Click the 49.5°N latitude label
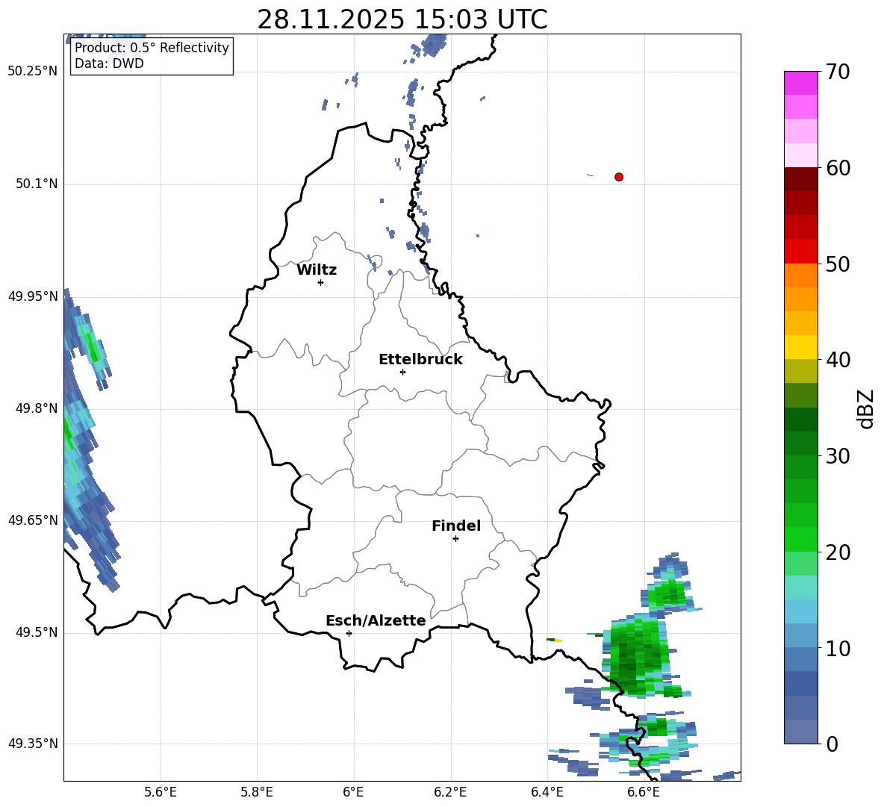This screenshot has height=807, width=884. pos(37,632)
